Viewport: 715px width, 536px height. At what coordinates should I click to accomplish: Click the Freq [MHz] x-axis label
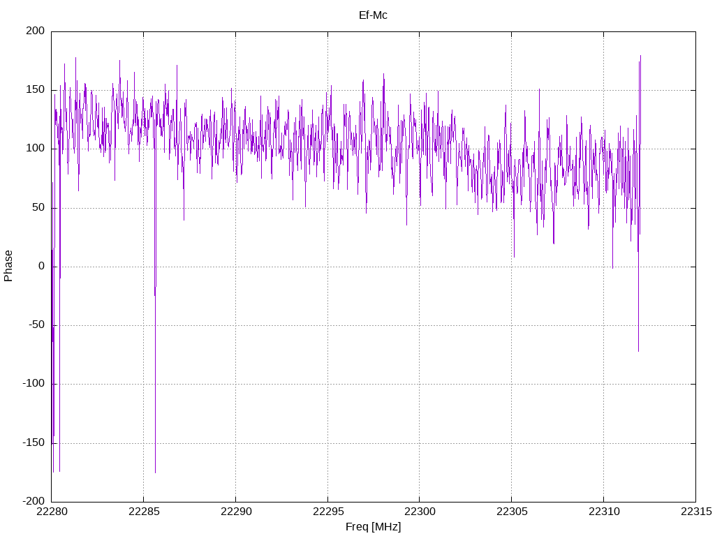tap(373, 527)
